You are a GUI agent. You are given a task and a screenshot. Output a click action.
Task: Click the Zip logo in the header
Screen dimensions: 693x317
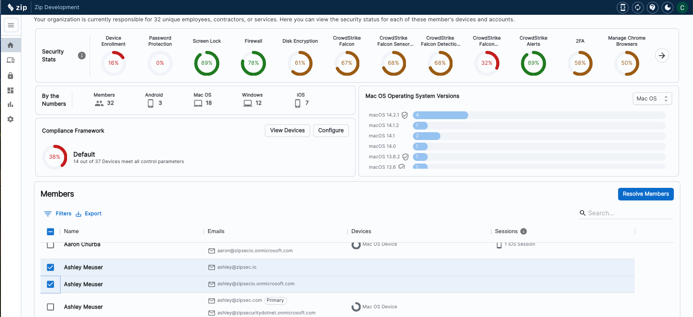[17, 7]
